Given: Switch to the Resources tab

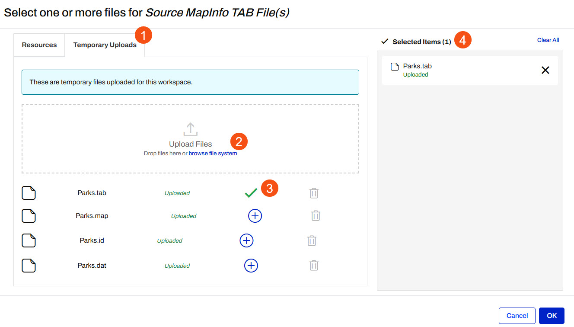Looking at the screenshot, I should click(x=39, y=45).
